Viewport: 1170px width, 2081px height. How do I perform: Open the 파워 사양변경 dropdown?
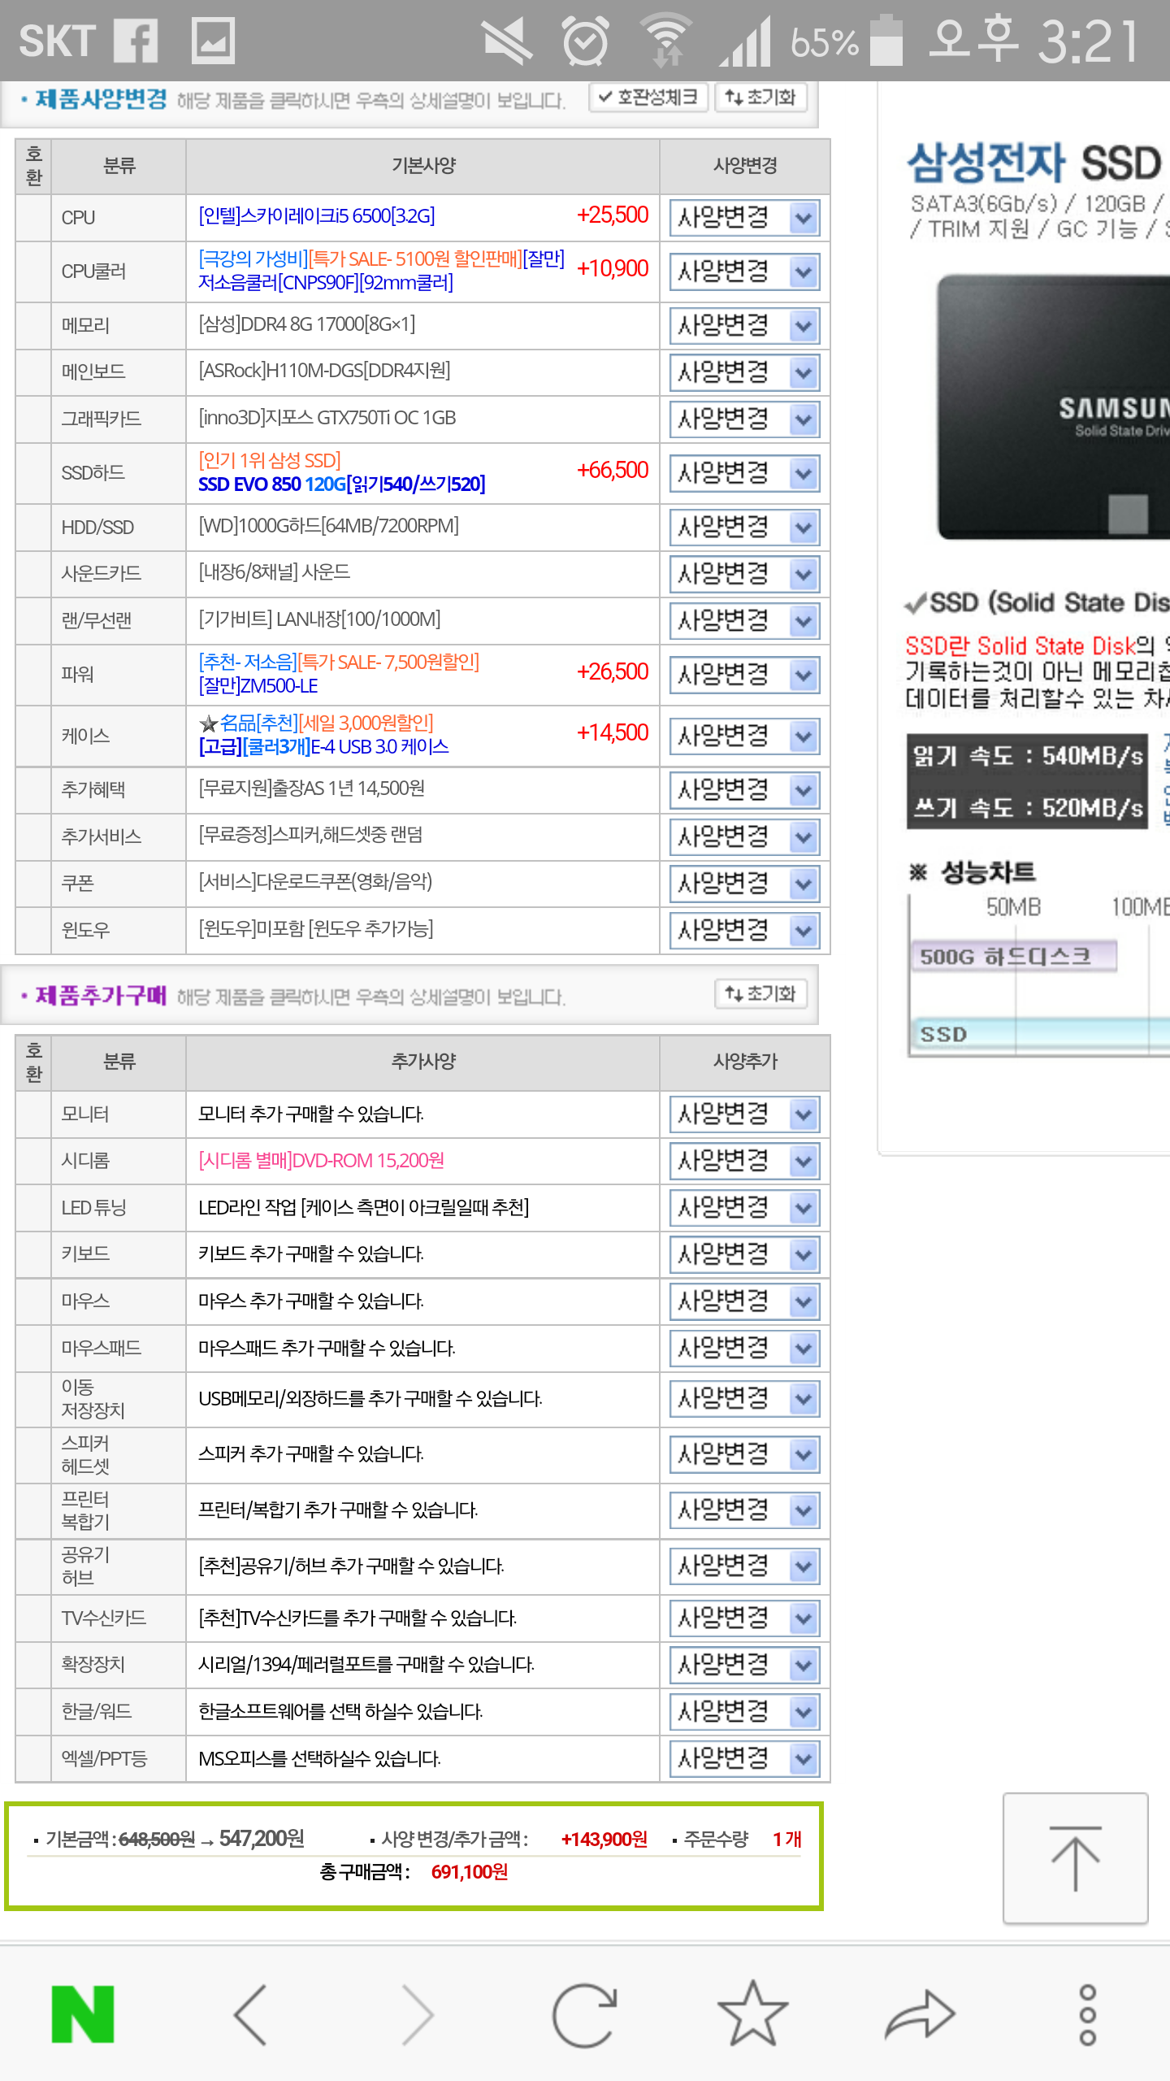744,675
